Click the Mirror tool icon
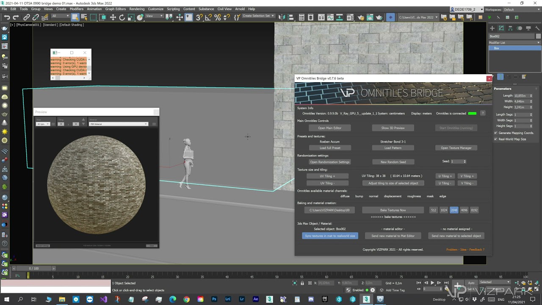The width and height of the screenshot is (542, 305). coord(282,17)
